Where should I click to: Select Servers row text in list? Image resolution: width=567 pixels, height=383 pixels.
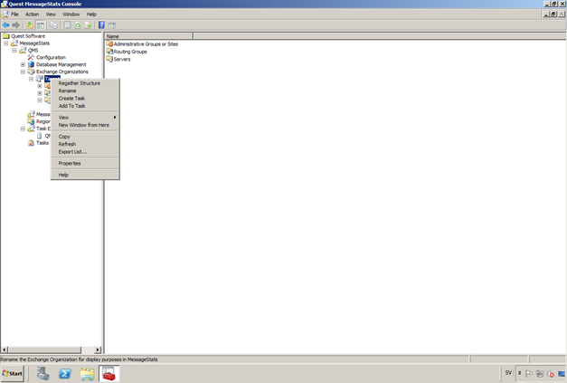(x=122, y=59)
